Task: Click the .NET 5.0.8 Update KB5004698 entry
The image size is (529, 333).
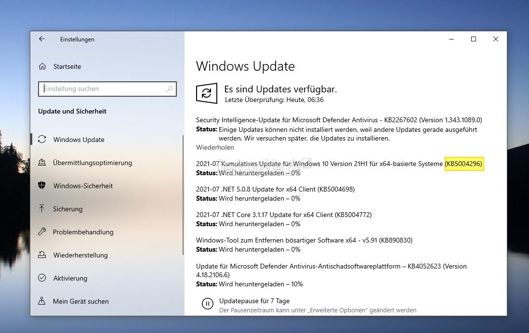Action: pyautogui.click(x=275, y=189)
